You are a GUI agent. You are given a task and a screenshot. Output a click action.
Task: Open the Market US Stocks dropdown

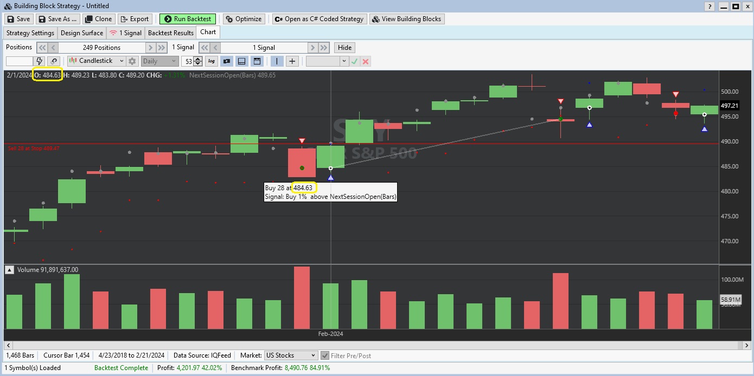tap(290, 355)
